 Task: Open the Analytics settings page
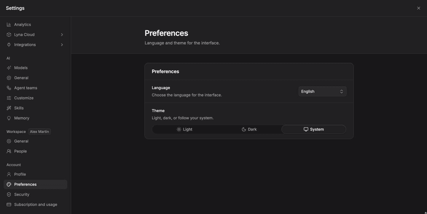coord(35,25)
